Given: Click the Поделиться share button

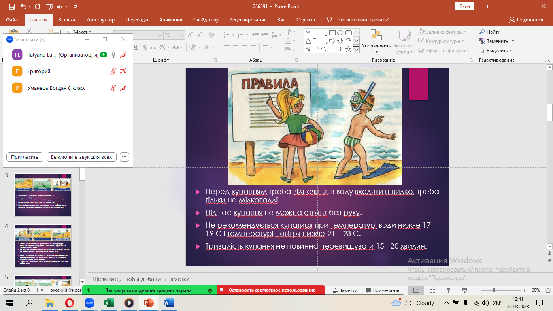Looking at the screenshot, I should pyautogui.click(x=526, y=20).
